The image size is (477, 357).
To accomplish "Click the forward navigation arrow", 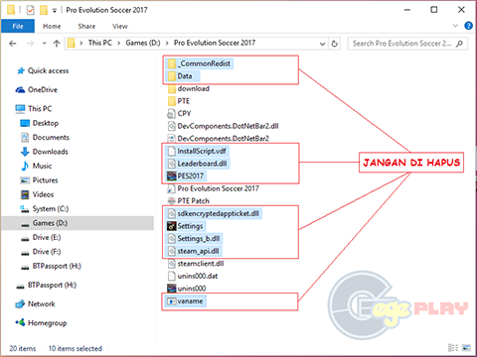I will tap(30, 44).
